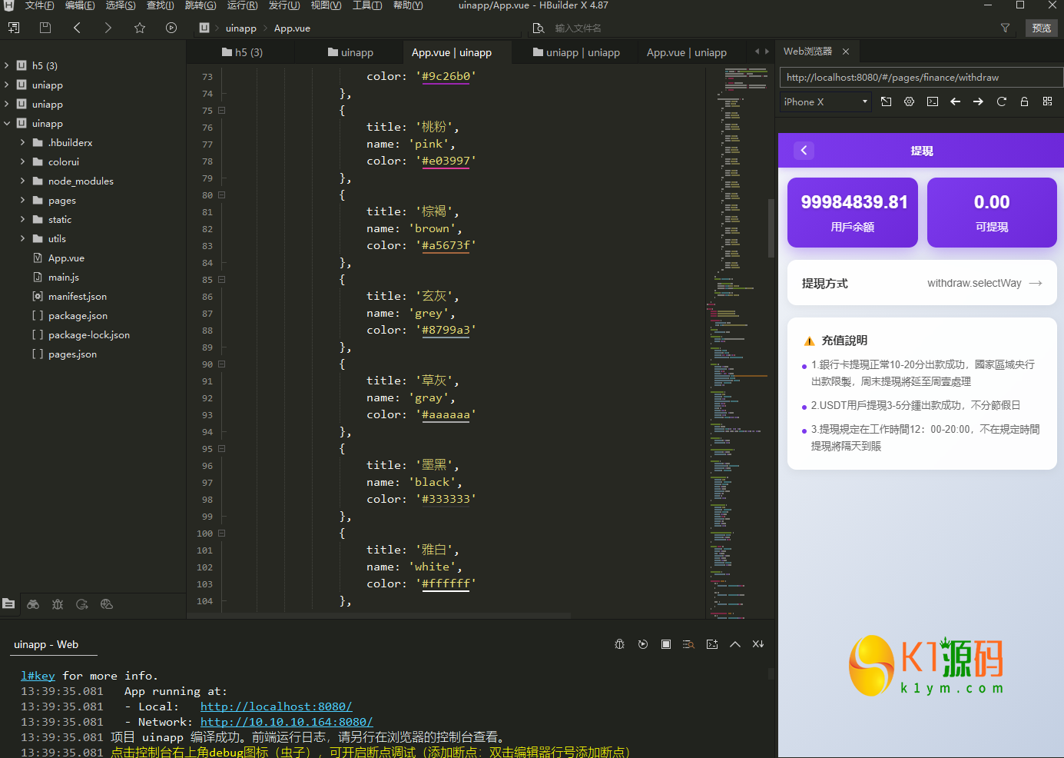Toggle the browser lock icon

(1024, 101)
